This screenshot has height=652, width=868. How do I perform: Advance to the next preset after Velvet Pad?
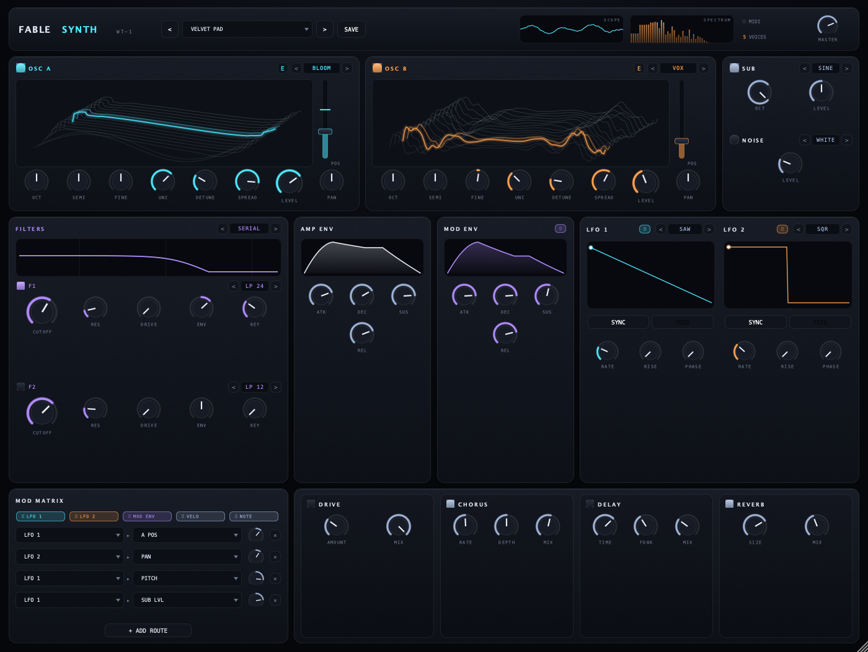coord(324,29)
